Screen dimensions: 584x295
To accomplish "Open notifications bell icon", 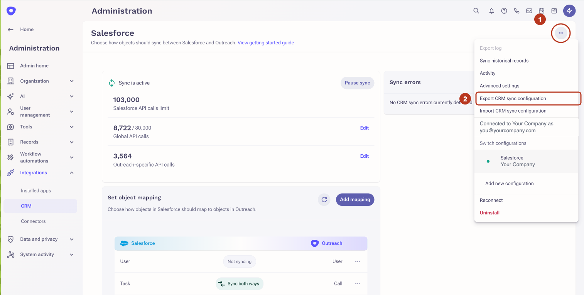I will pos(491,11).
